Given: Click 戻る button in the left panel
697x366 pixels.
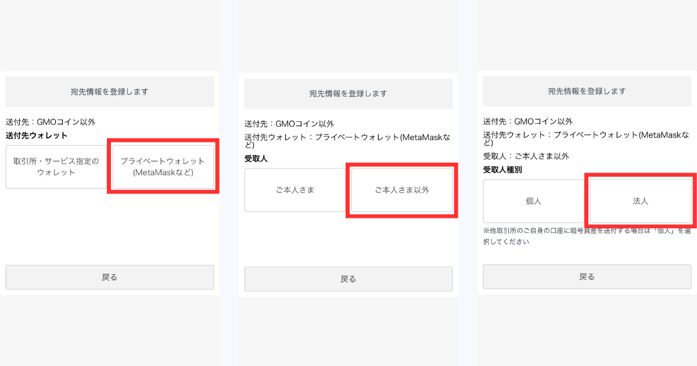Looking at the screenshot, I should coord(110,277).
